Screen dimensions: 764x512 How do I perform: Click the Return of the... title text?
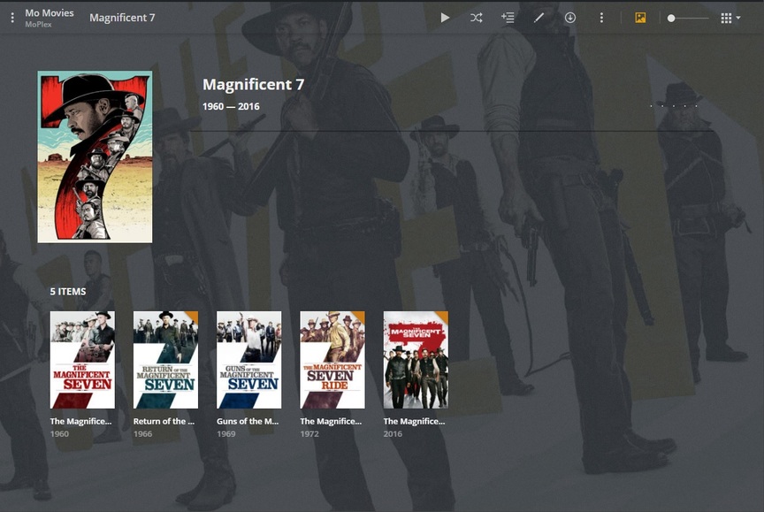(164, 422)
